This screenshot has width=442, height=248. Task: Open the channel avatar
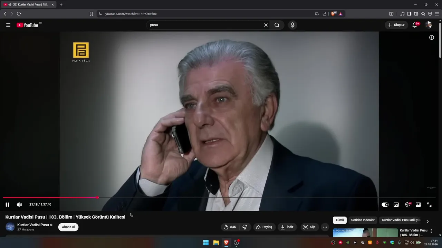point(10,227)
